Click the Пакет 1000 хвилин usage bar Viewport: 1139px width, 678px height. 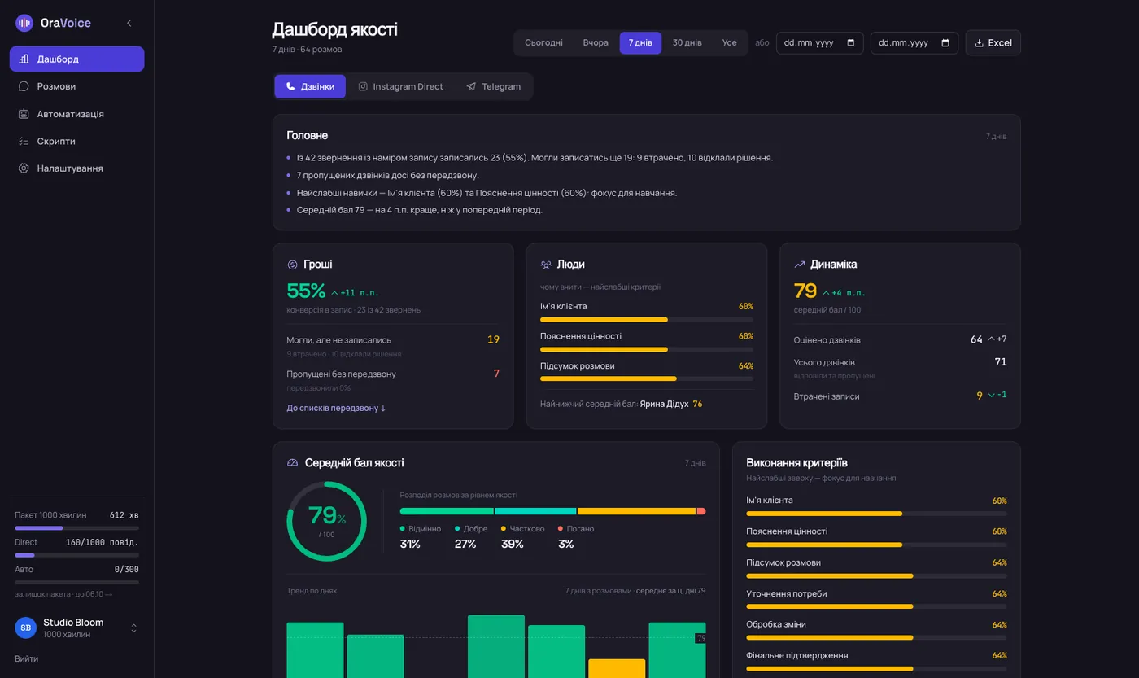pos(76,528)
